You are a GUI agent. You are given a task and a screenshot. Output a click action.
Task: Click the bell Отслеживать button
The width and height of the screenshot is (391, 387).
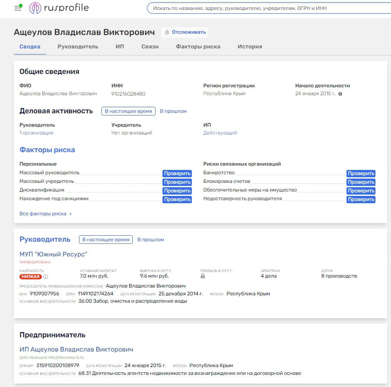point(185,32)
